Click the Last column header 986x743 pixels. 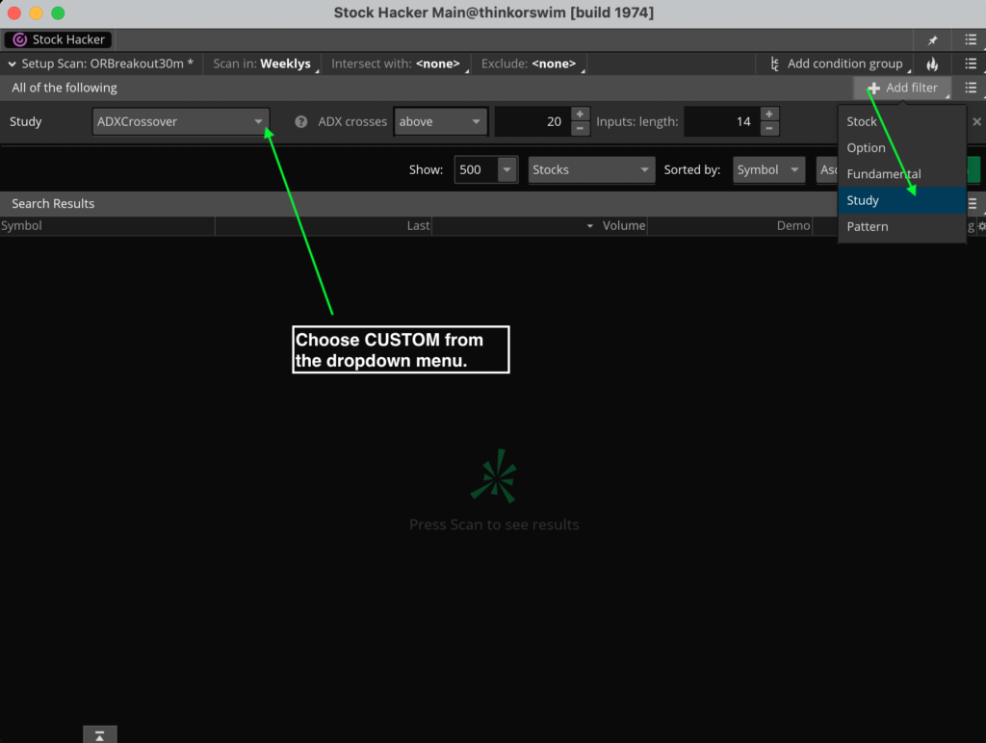click(x=324, y=225)
